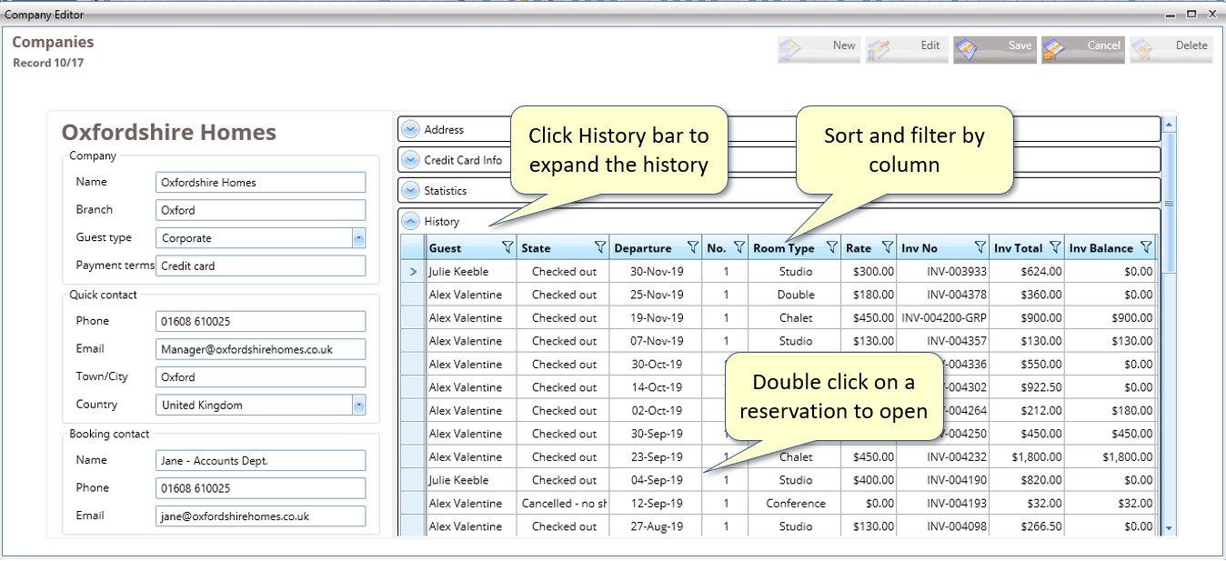Image resolution: width=1226 pixels, height=561 pixels.
Task: Minimize the Company Editor window
Action: [x=1171, y=14]
